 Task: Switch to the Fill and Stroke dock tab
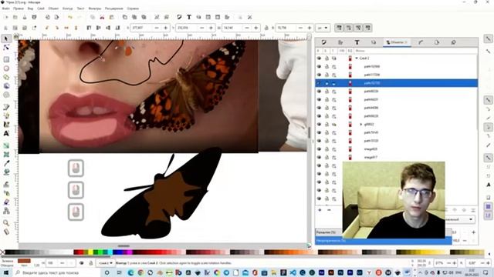[x=324, y=42]
